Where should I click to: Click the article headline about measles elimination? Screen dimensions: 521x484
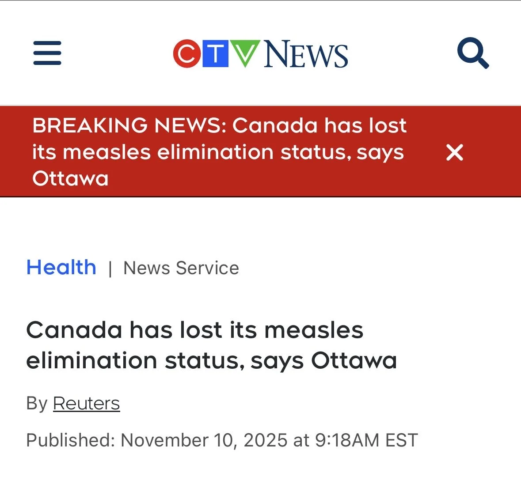point(211,345)
